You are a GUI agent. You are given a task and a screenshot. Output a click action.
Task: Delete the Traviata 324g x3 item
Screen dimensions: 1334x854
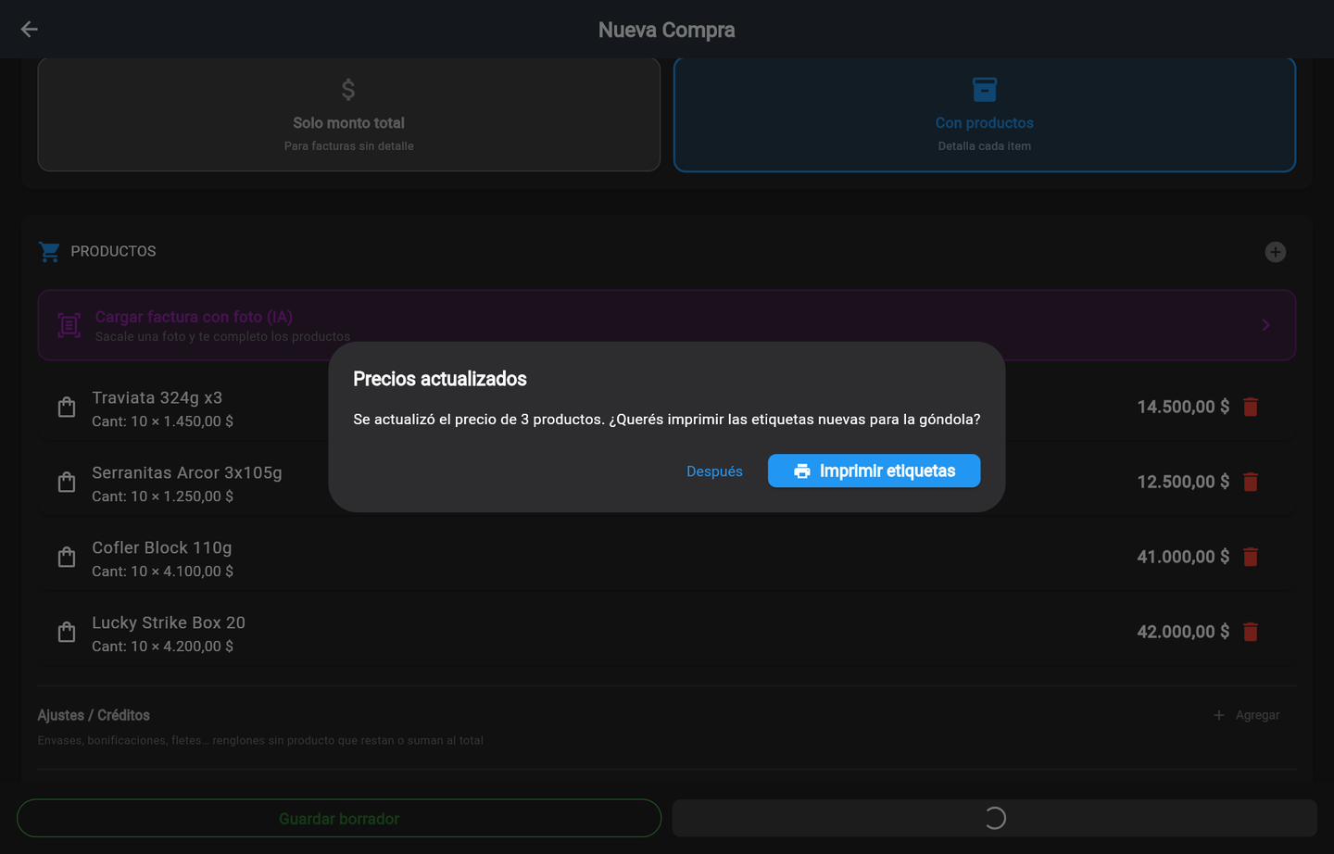pos(1251,407)
